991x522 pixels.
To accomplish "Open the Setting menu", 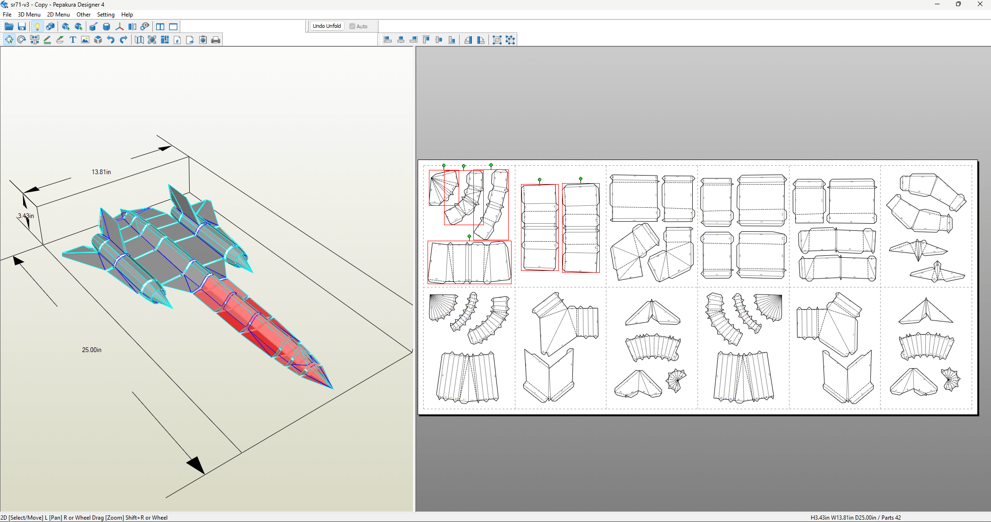I will (106, 14).
